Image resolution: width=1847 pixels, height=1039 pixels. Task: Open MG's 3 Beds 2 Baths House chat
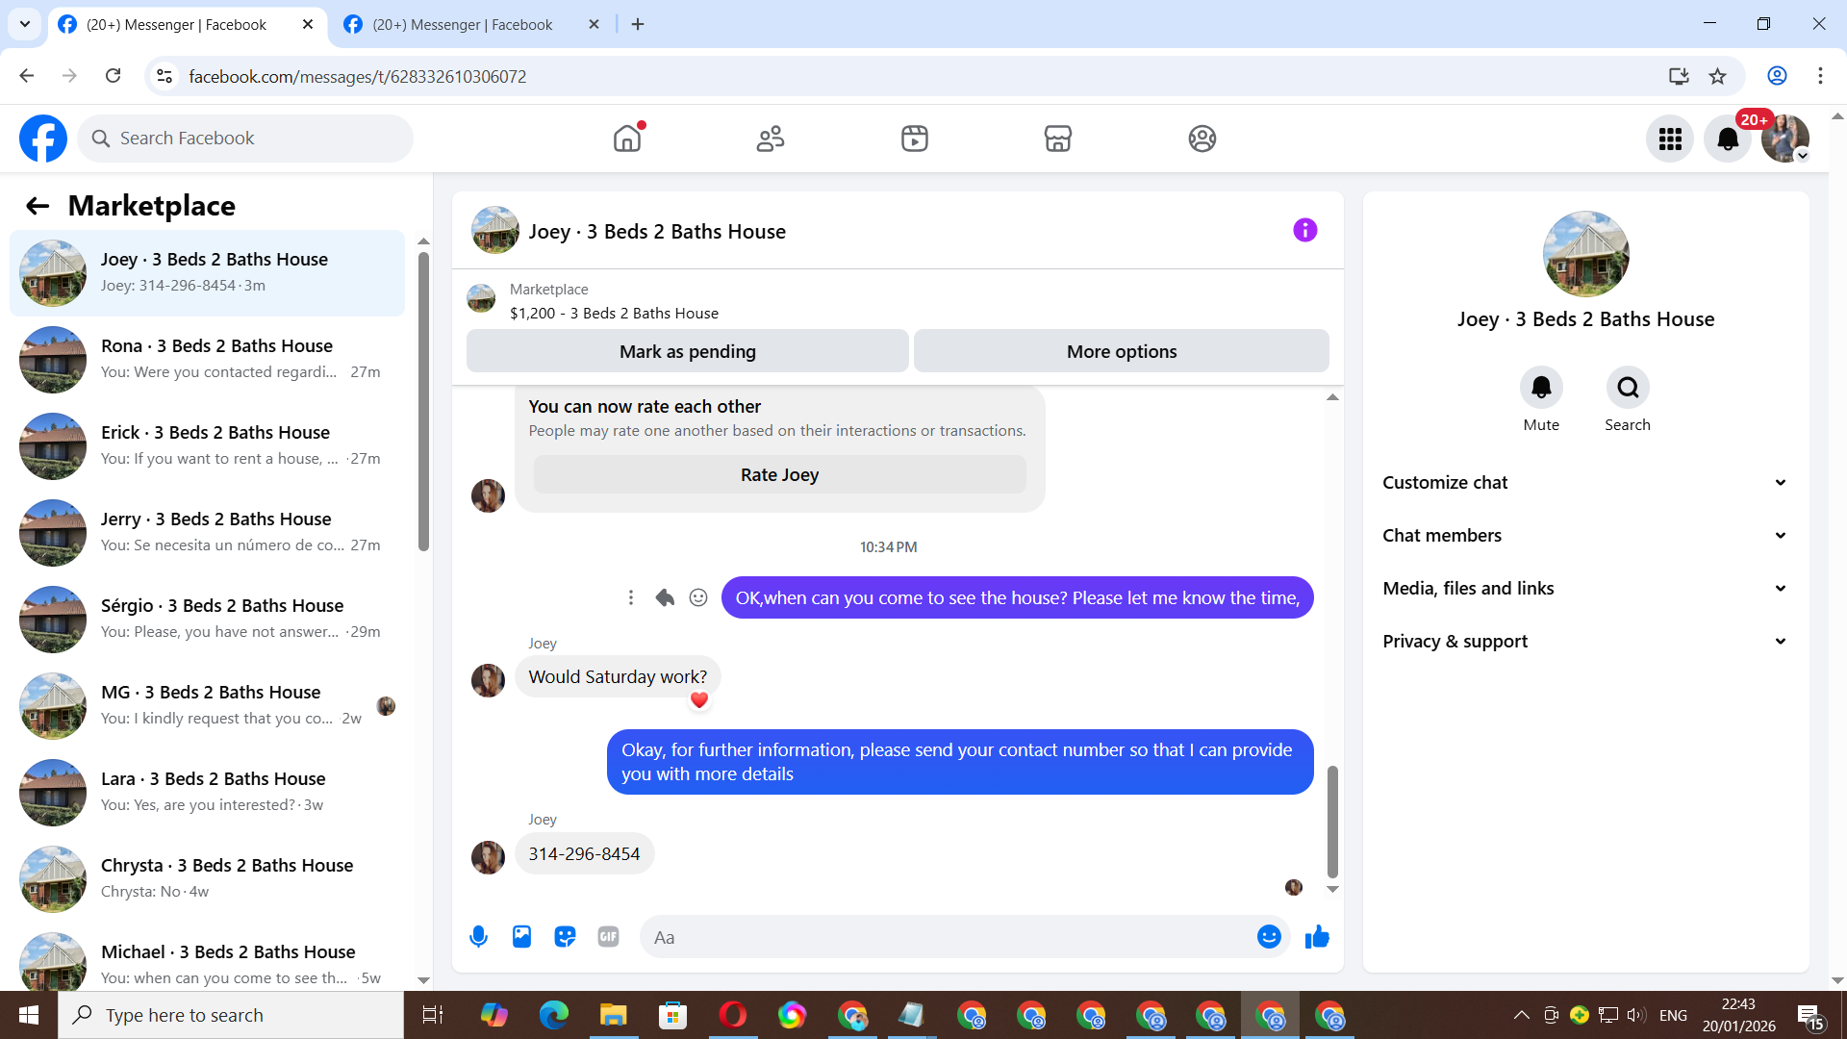[207, 706]
